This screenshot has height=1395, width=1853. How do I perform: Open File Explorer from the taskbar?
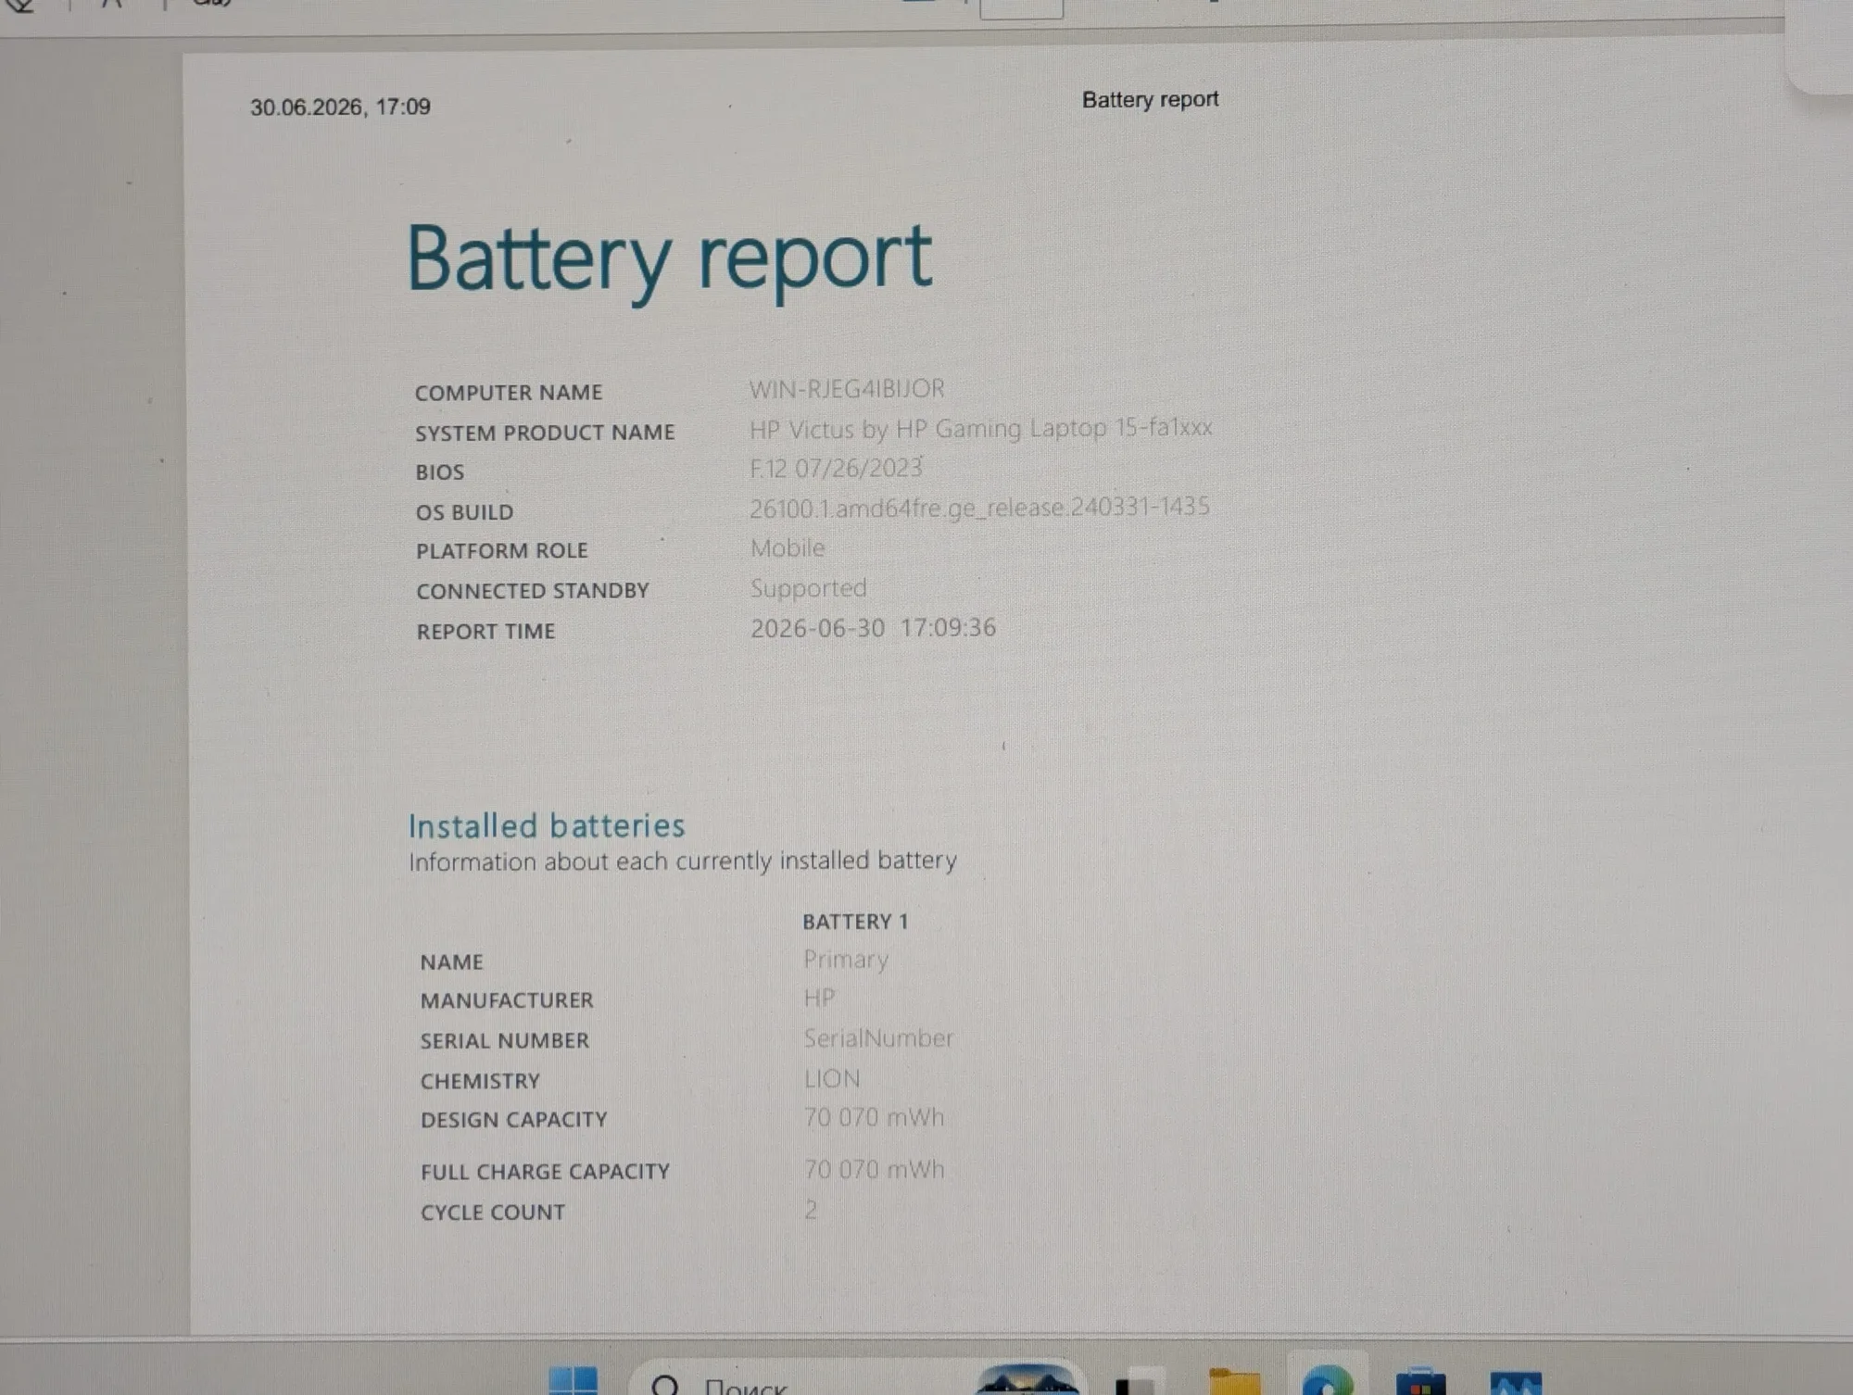(x=1234, y=1382)
